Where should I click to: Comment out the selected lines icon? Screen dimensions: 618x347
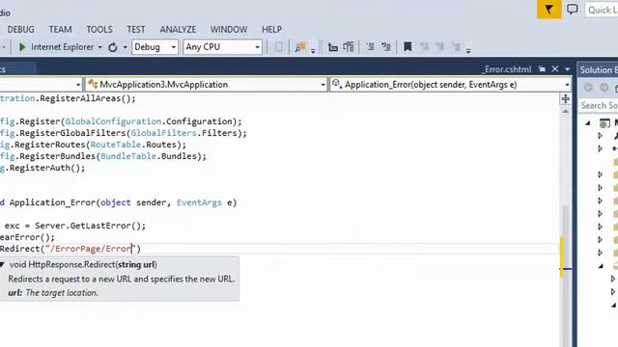(370, 47)
